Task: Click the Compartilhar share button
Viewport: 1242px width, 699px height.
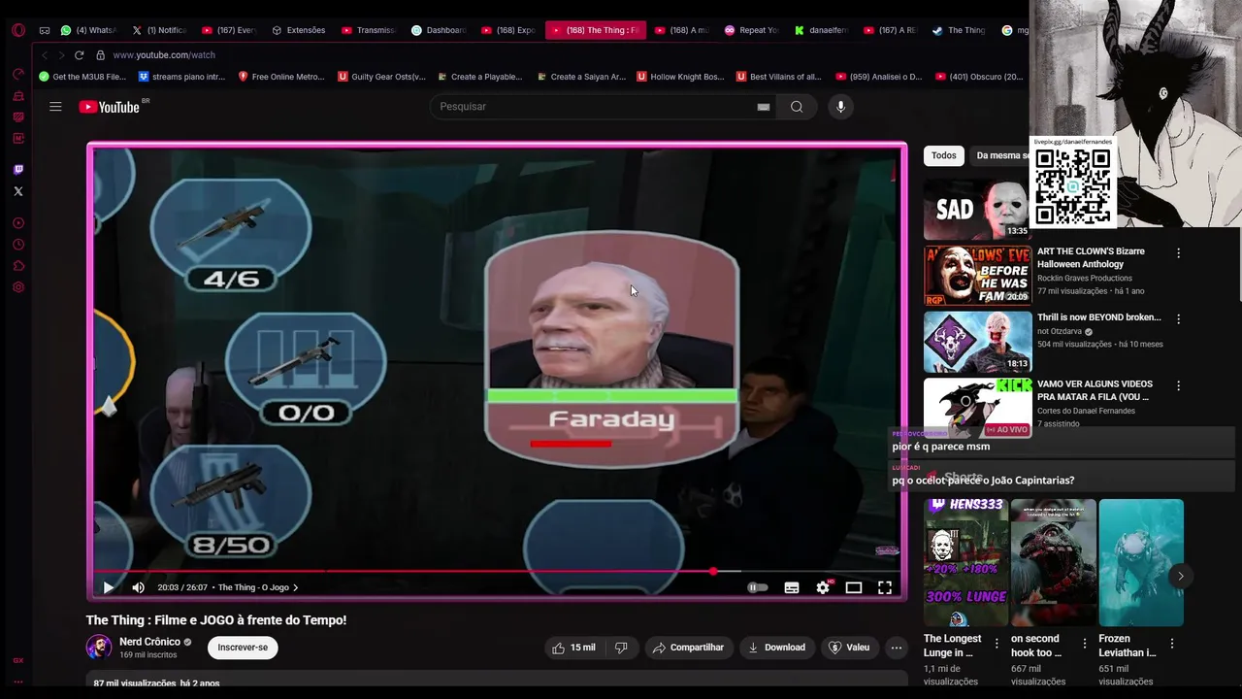Action: (688, 648)
